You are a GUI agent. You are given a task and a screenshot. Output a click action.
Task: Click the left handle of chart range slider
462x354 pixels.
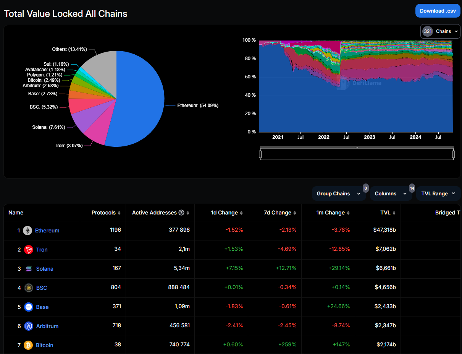(x=260, y=154)
